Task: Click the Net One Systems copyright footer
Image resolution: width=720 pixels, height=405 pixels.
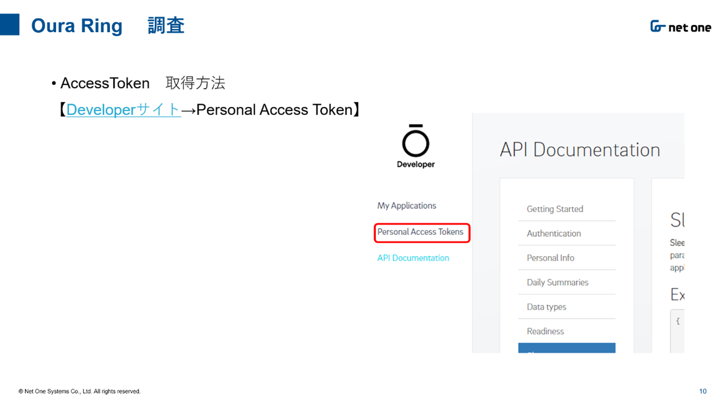Action: pos(79,391)
